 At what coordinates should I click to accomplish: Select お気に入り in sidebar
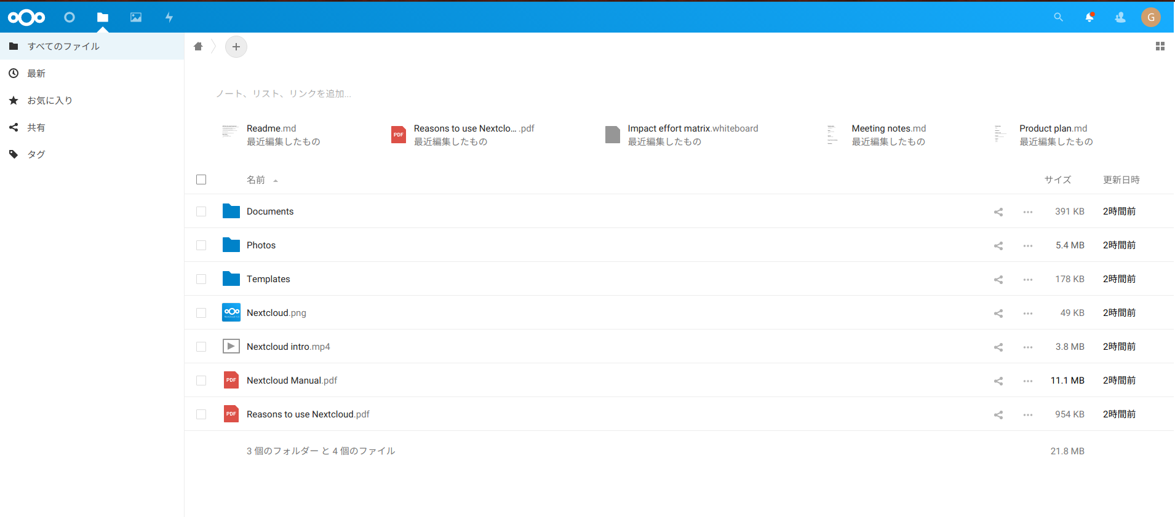click(x=92, y=100)
